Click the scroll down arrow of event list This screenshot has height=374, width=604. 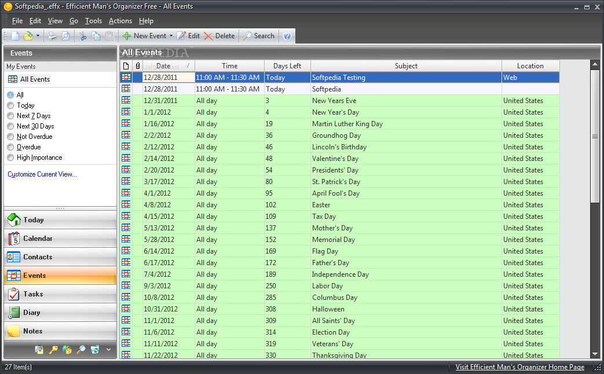(x=595, y=354)
